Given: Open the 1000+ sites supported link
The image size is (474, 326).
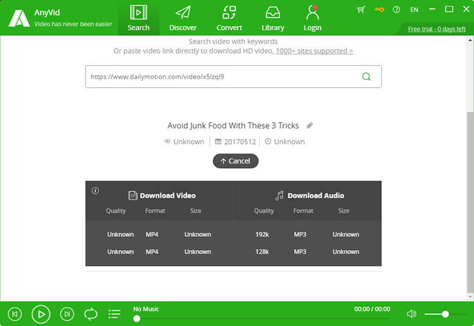Looking at the screenshot, I should pyautogui.click(x=314, y=51).
